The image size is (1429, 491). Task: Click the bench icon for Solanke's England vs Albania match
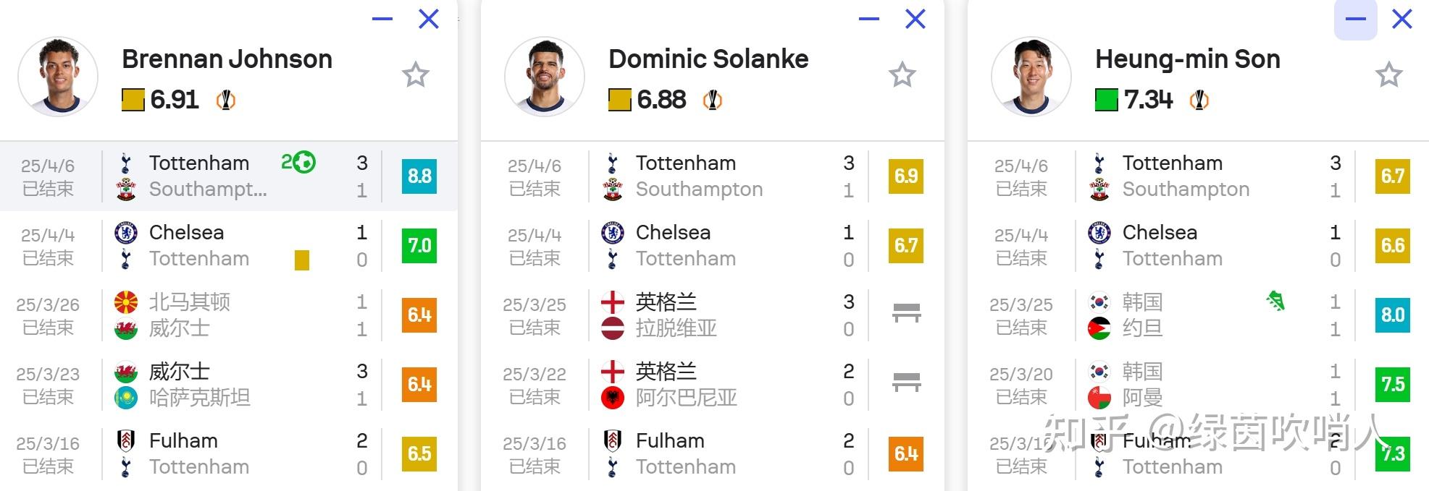(907, 383)
